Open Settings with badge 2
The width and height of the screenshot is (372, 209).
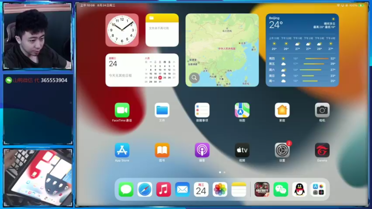[282, 150]
